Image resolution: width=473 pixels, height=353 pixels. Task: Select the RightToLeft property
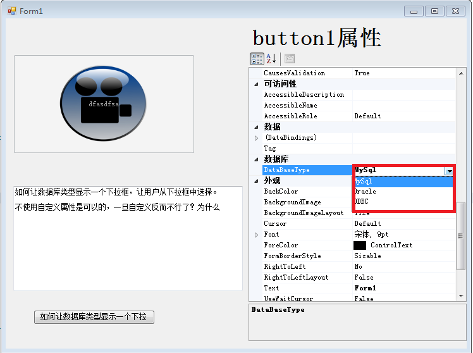point(285,267)
